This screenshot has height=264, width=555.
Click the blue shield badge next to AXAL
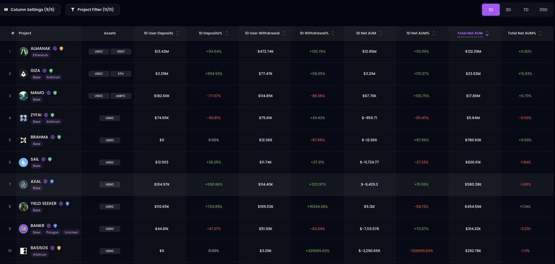point(52,181)
